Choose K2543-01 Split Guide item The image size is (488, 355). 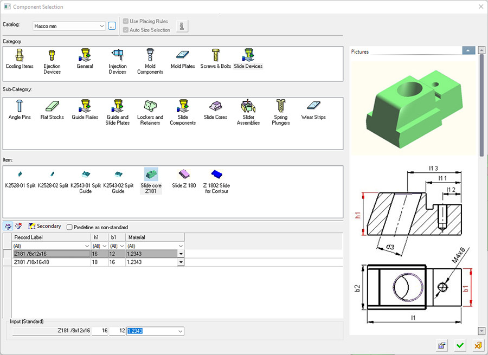[86, 182]
